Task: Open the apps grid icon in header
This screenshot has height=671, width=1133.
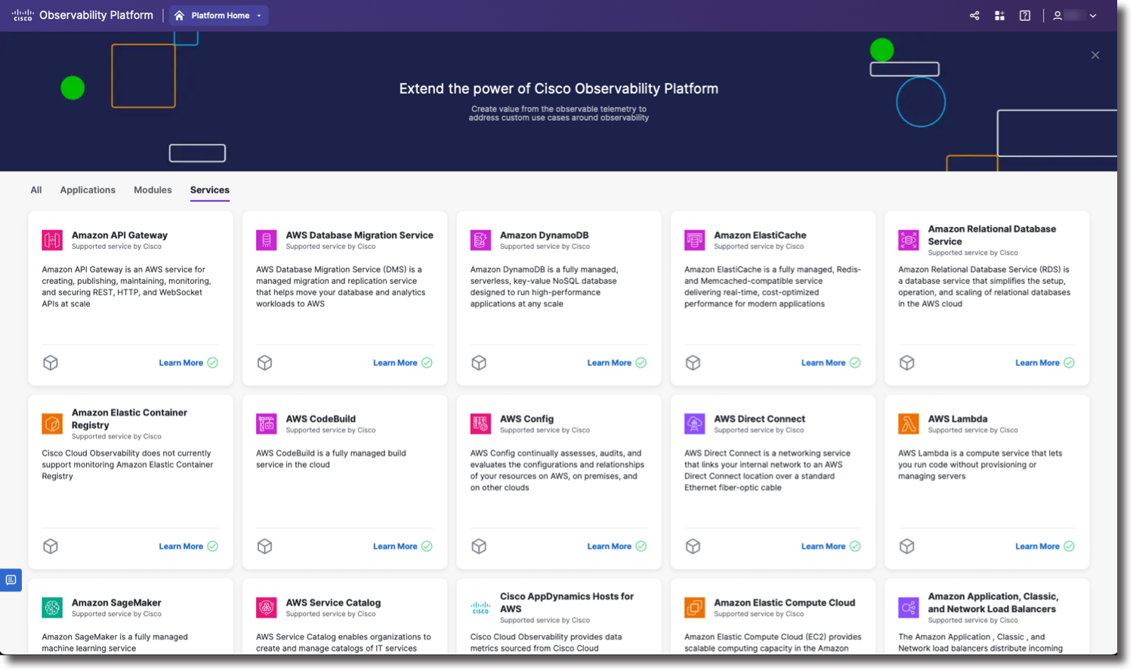Action: 999,16
